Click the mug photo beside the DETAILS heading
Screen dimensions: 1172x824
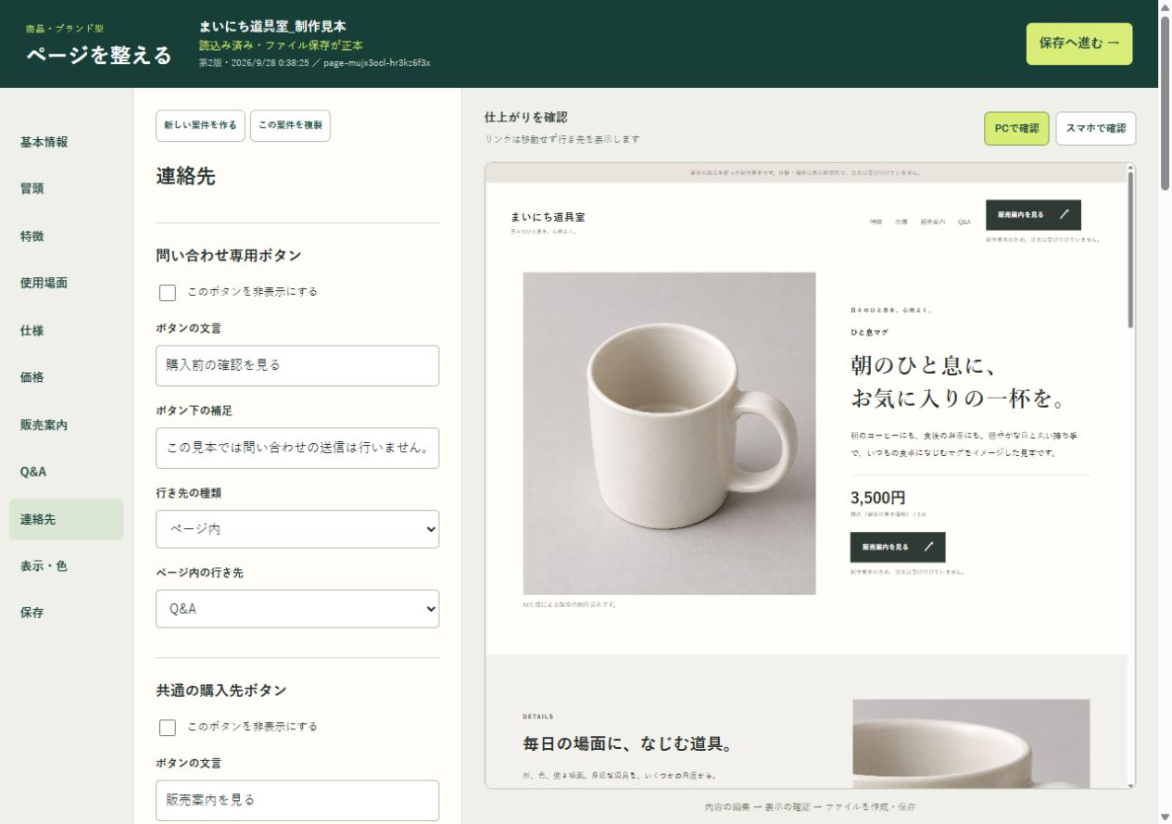coord(971,743)
